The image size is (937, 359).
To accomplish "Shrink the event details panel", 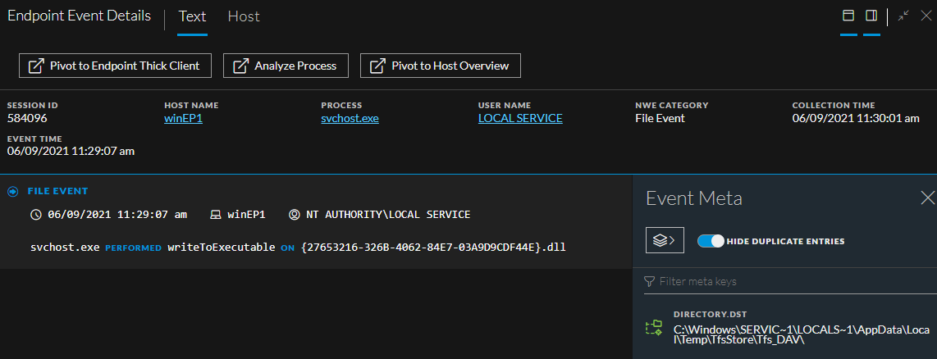I will (903, 16).
